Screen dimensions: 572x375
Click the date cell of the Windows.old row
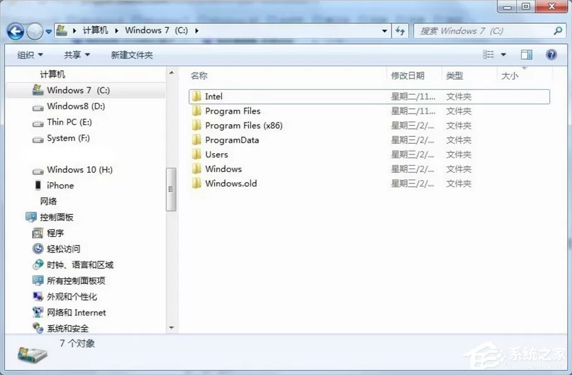412,183
